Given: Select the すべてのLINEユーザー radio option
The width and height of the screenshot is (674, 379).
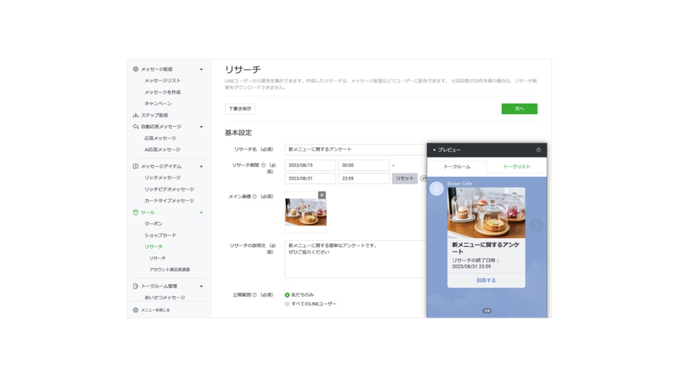Looking at the screenshot, I should (x=287, y=304).
